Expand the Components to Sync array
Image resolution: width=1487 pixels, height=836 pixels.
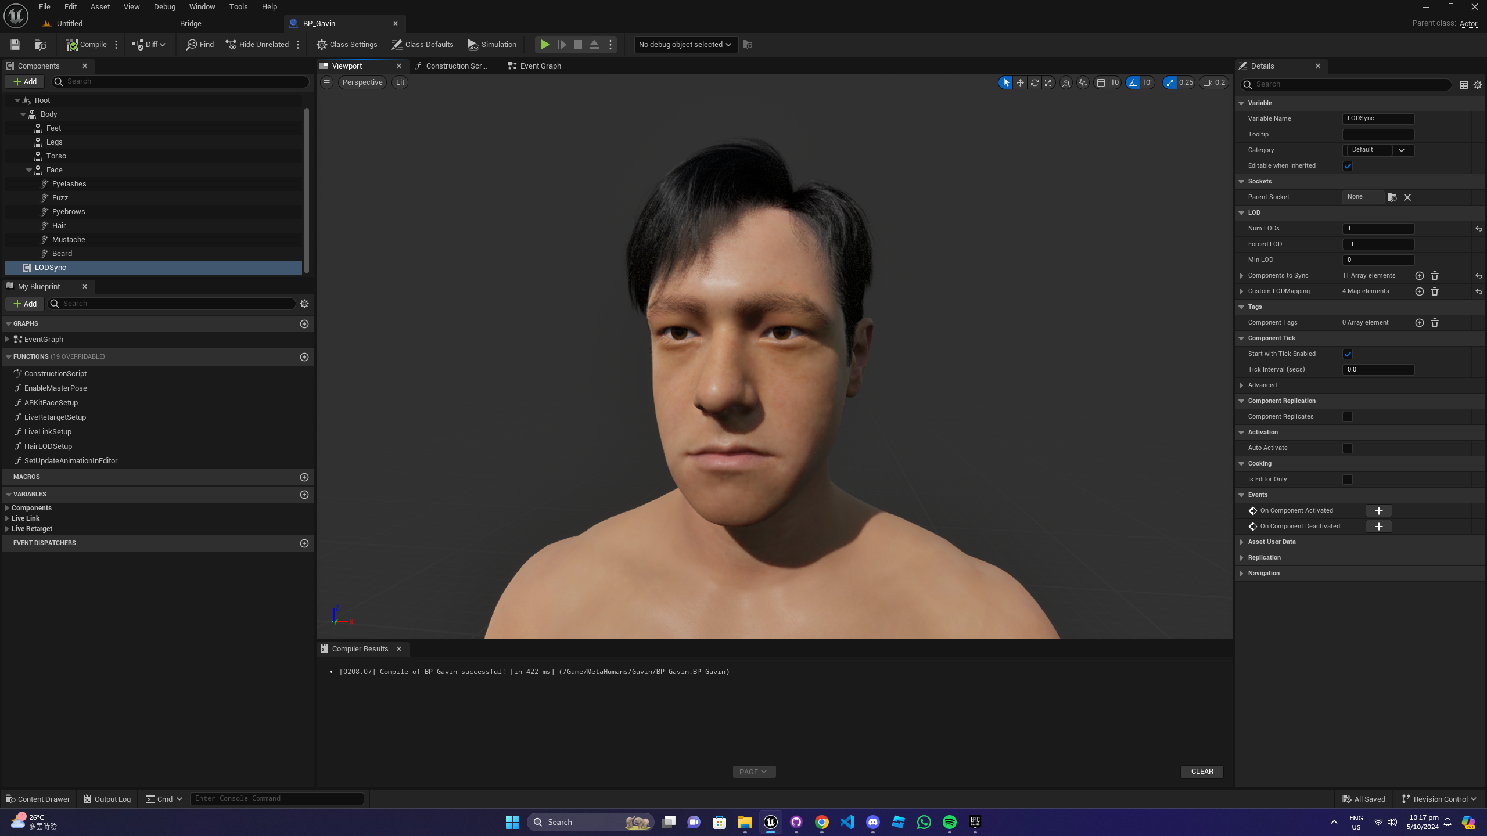coord(1241,276)
